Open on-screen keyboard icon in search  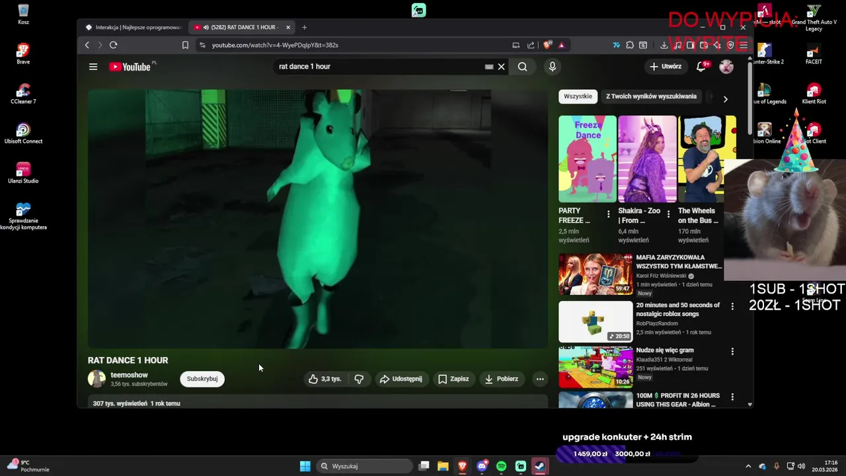click(x=489, y=67)
